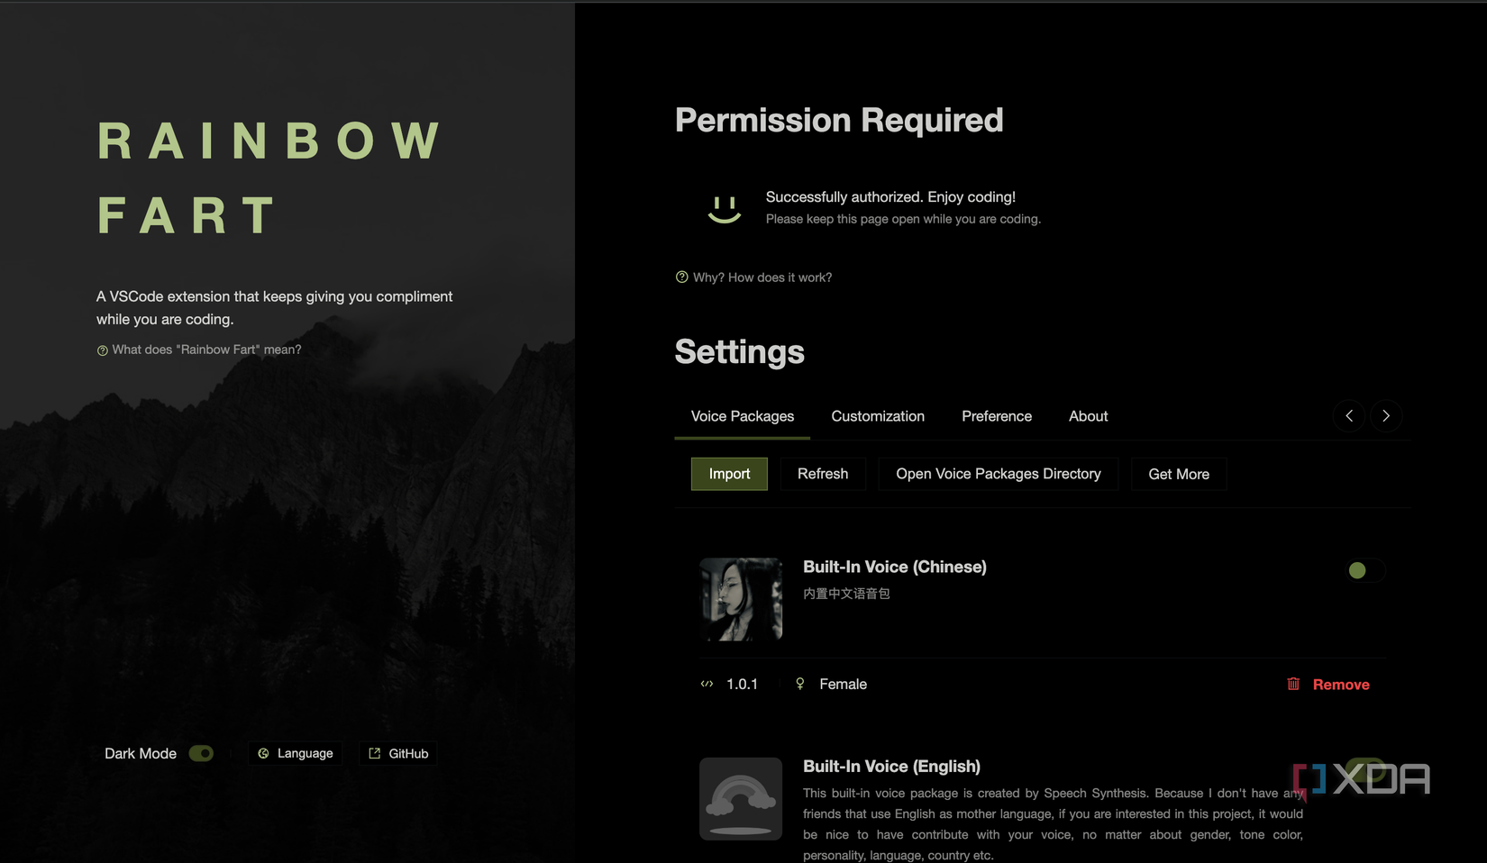Open the Language selector
Viewport: 1487px width, 863px height.
tap(296, 754)
